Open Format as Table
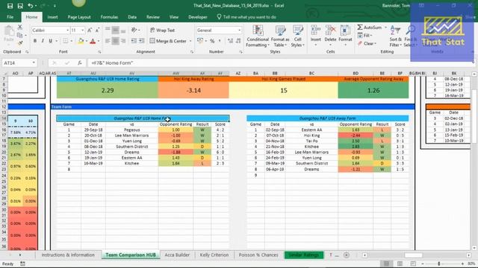The image size is (478, 268). point(280,36)
